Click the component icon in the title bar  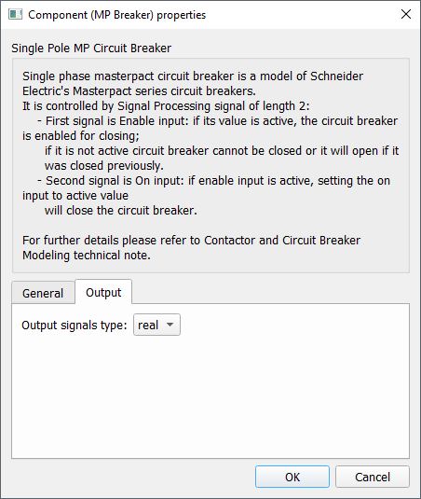[15, 14]
